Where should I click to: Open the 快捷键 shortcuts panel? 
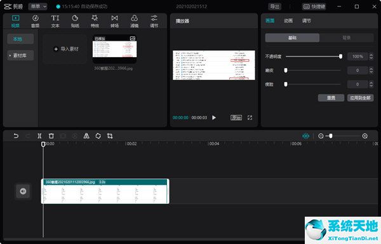click(314, 6)
